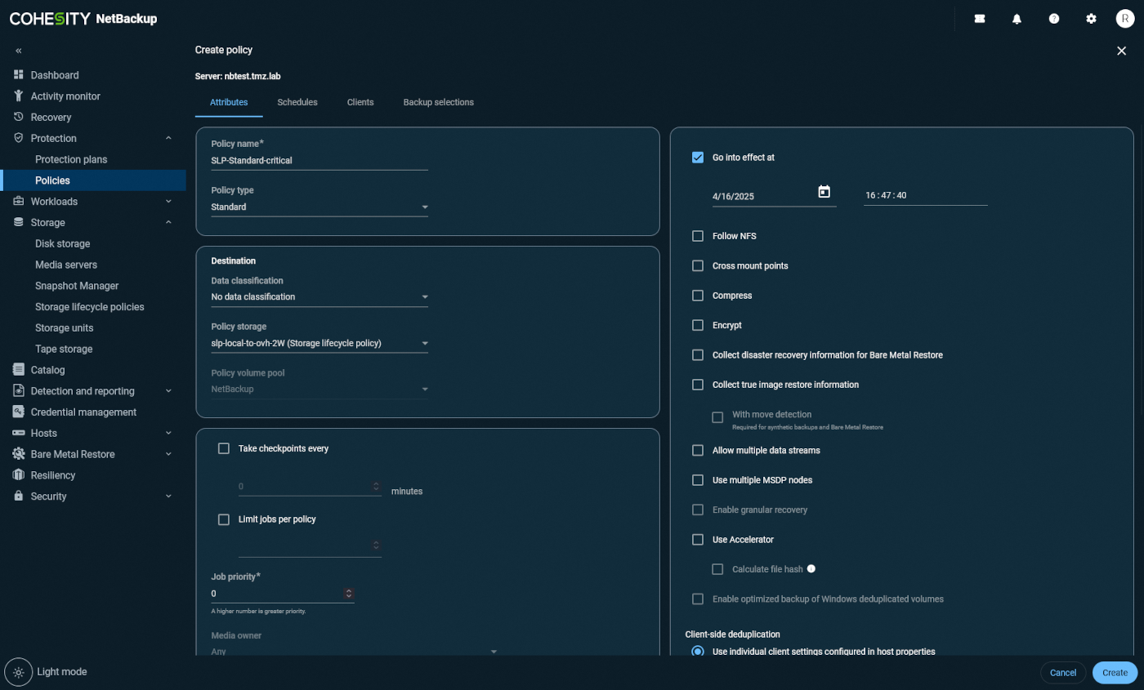This screenshot has width=1144, height=690.
Task: Click the Create button
Action: pos(1115,673)
